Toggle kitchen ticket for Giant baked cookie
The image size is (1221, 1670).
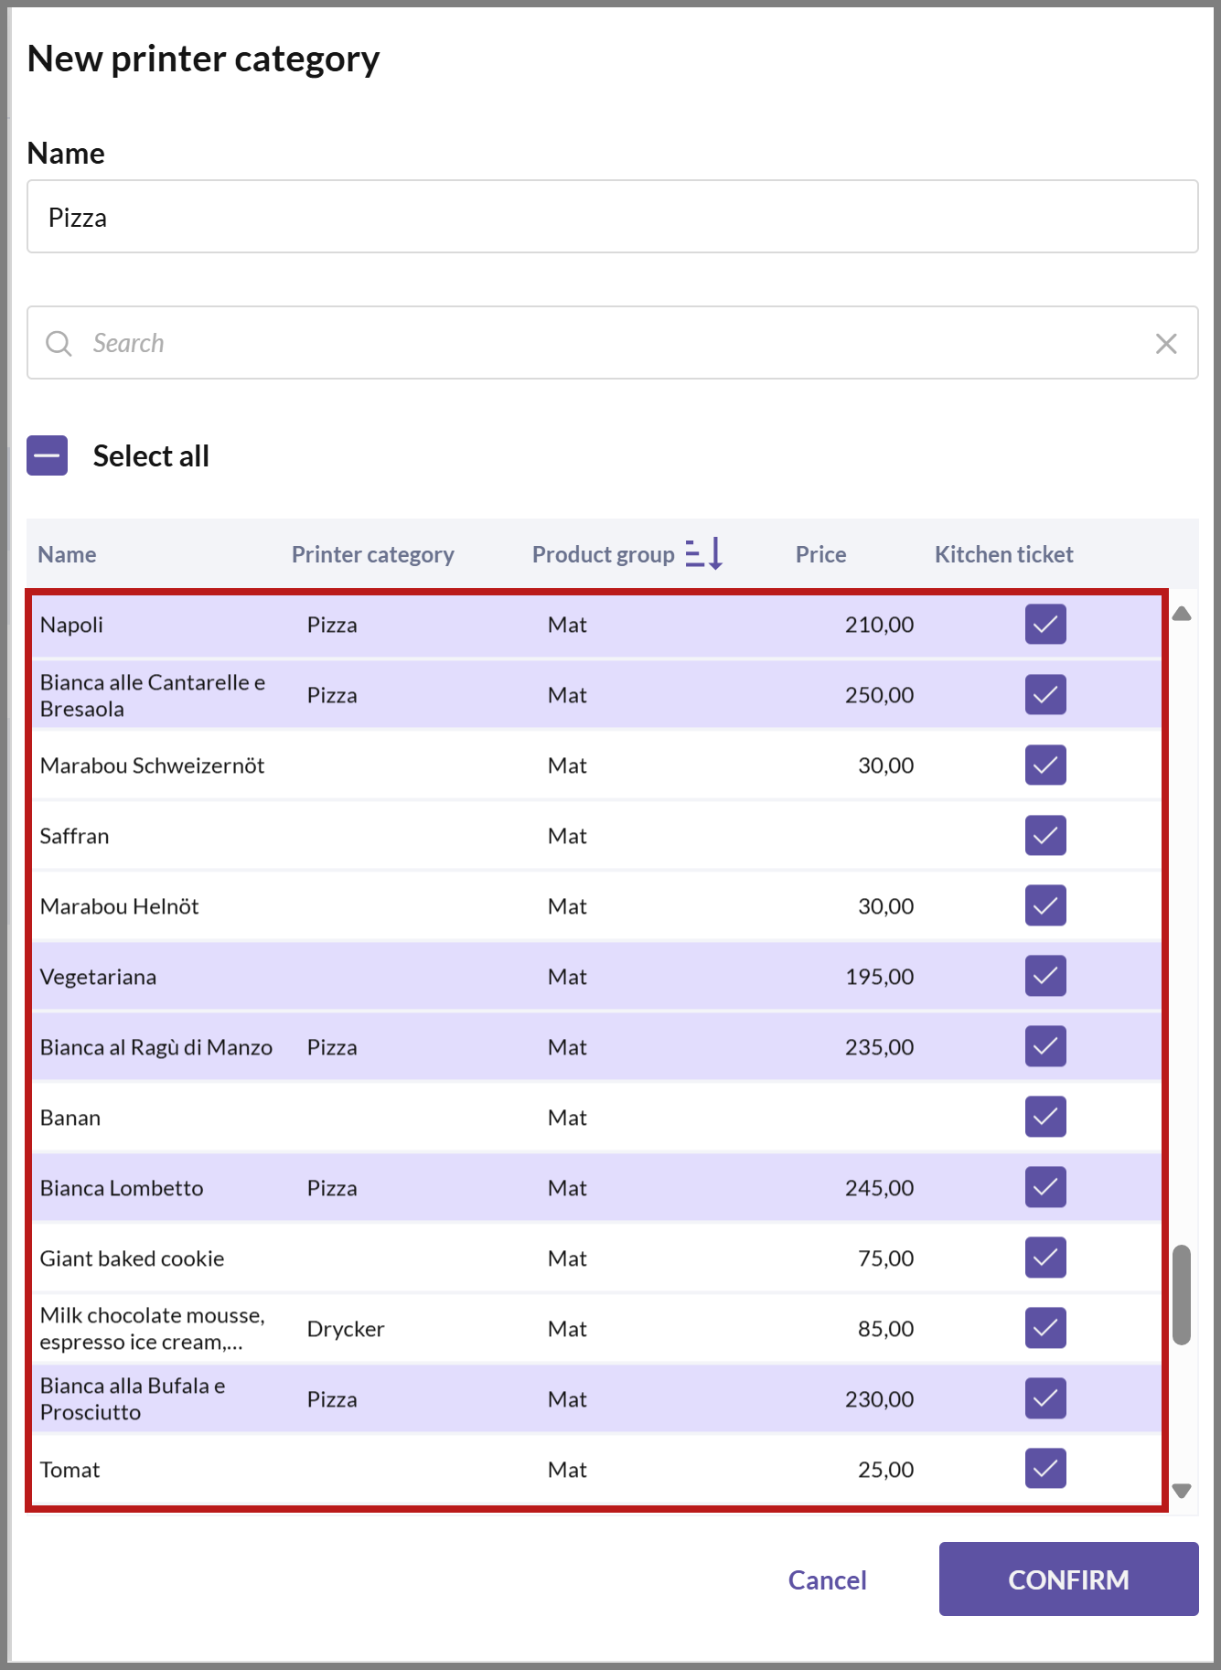point(1045,1258)
